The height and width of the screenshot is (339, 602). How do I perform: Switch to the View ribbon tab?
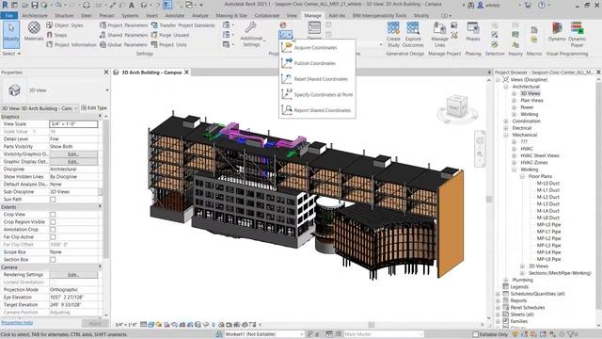point(292,16)
